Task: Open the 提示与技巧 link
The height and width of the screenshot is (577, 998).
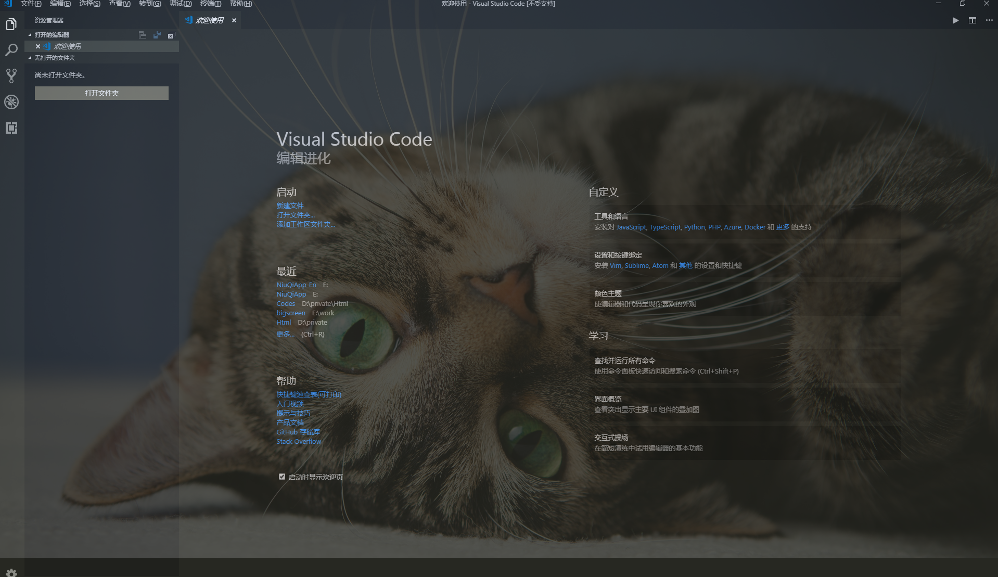Action: coord(293,413)
